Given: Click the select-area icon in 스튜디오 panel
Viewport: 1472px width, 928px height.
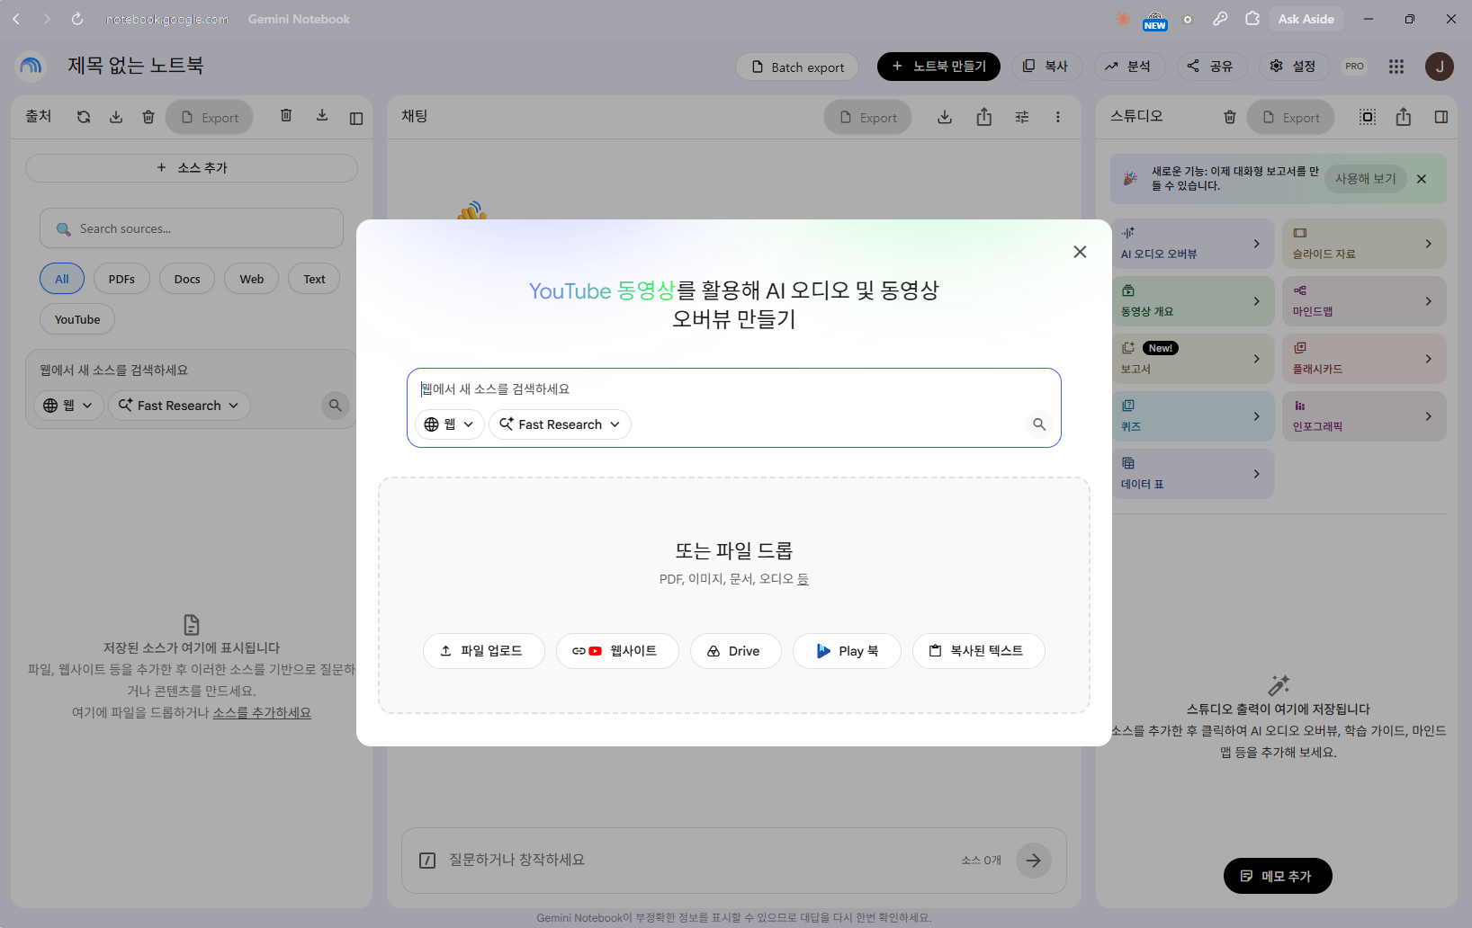Looking at the screenshot, I should 1368,117.
